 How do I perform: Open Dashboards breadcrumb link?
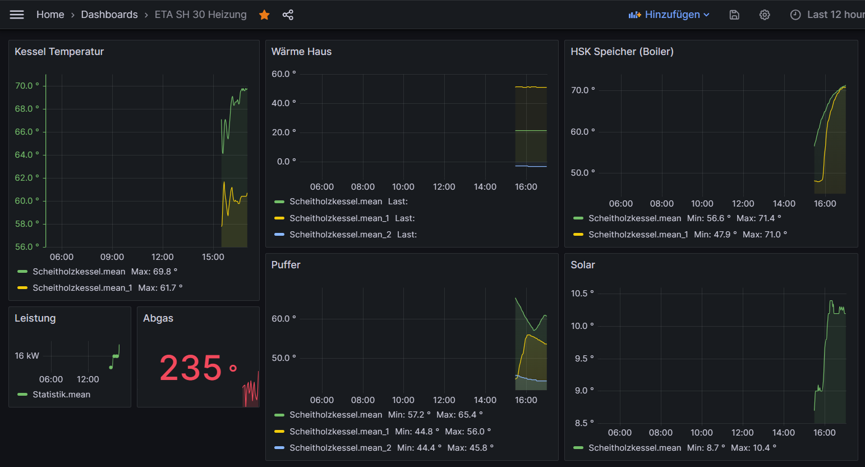pyautogui.click(x=109, y=15)
